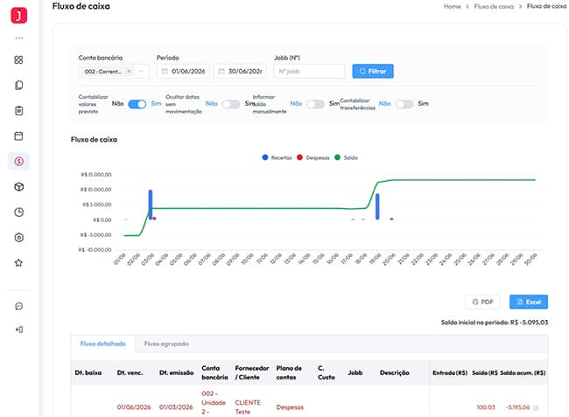Click the logout arrow icon in sidebar

19,330
